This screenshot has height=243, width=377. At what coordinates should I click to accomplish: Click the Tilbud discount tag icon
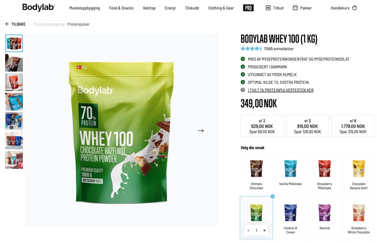tap(268, 8)
